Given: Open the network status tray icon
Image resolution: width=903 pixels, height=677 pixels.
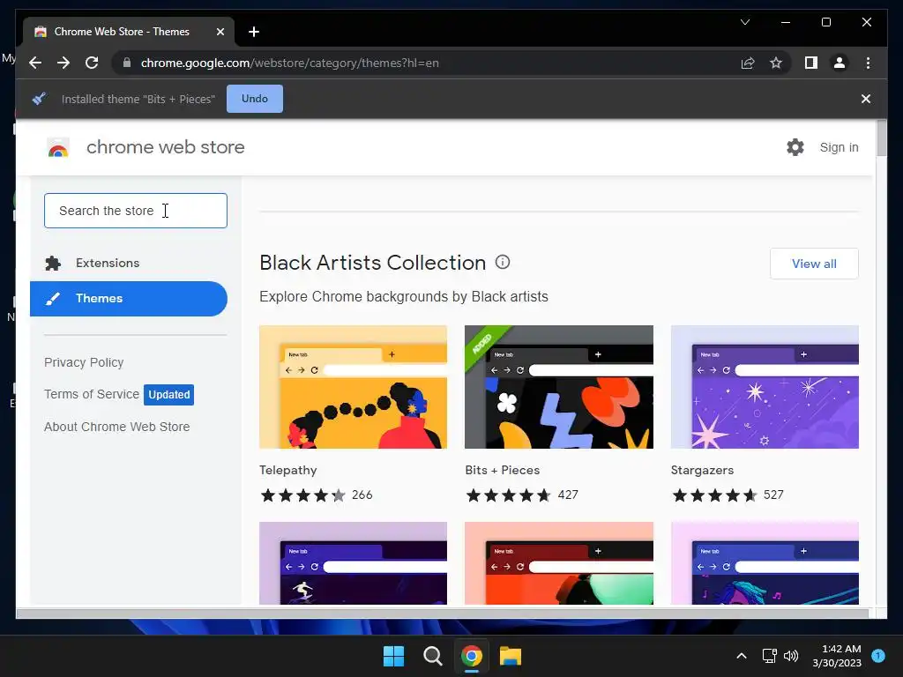Looking at the screenshot, I should pyautogui.click(x=770, y=656).
